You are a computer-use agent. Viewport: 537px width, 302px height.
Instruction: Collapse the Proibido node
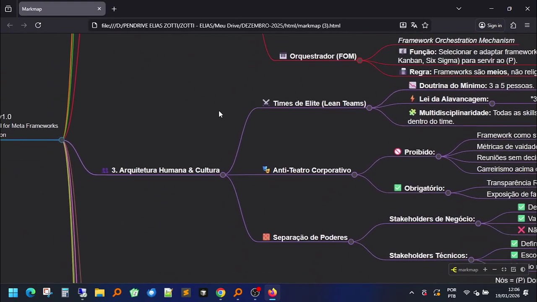[438, 156]
